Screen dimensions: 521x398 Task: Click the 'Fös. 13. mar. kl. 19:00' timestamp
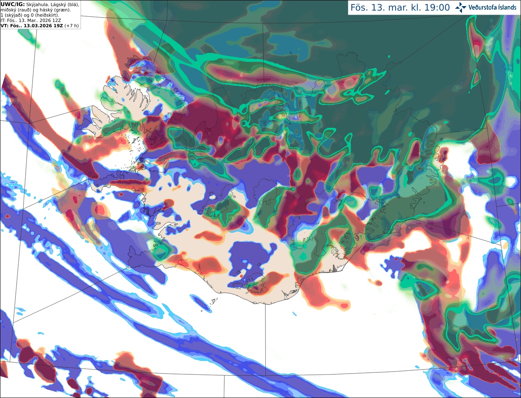pyautogui.click(x=400, y=7)
